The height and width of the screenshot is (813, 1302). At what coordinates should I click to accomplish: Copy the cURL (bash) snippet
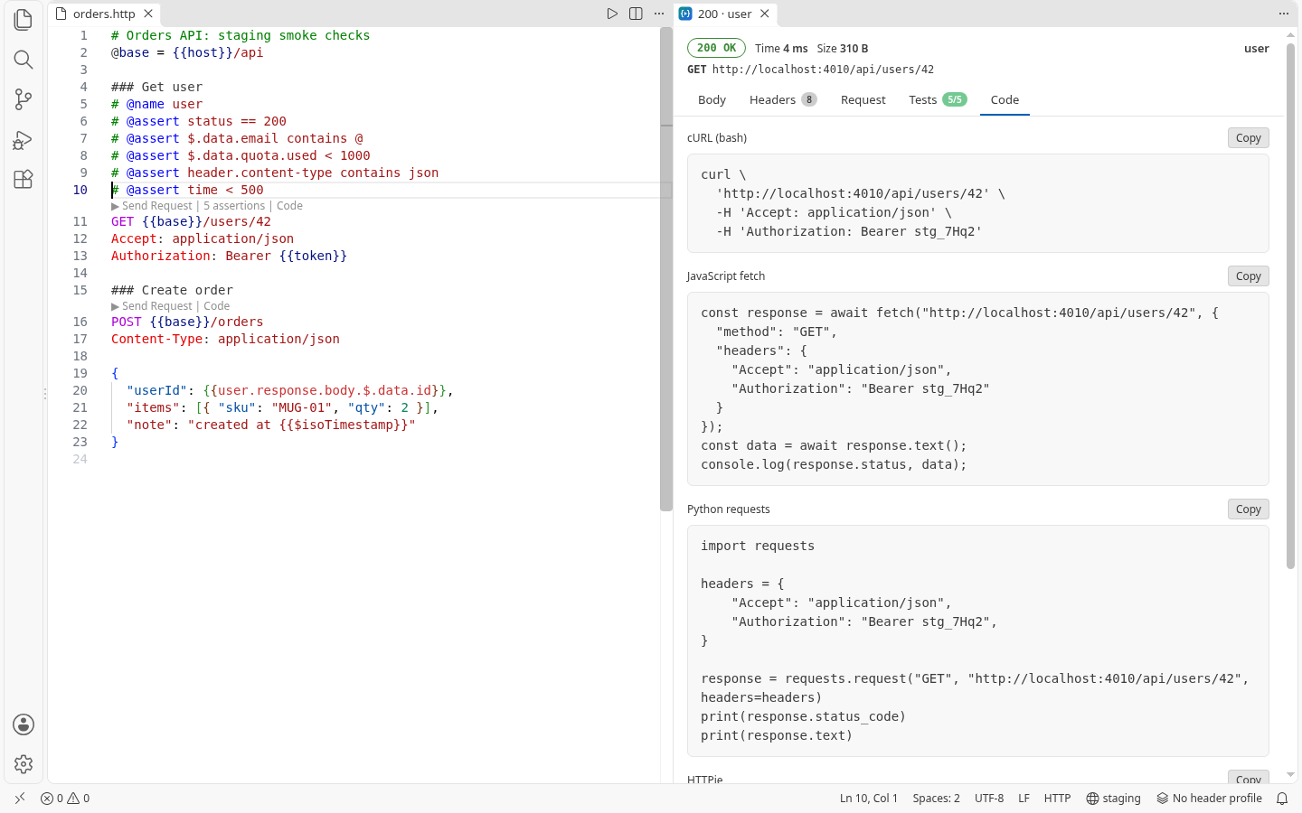pyautogui.click(x=1248, y=138)
